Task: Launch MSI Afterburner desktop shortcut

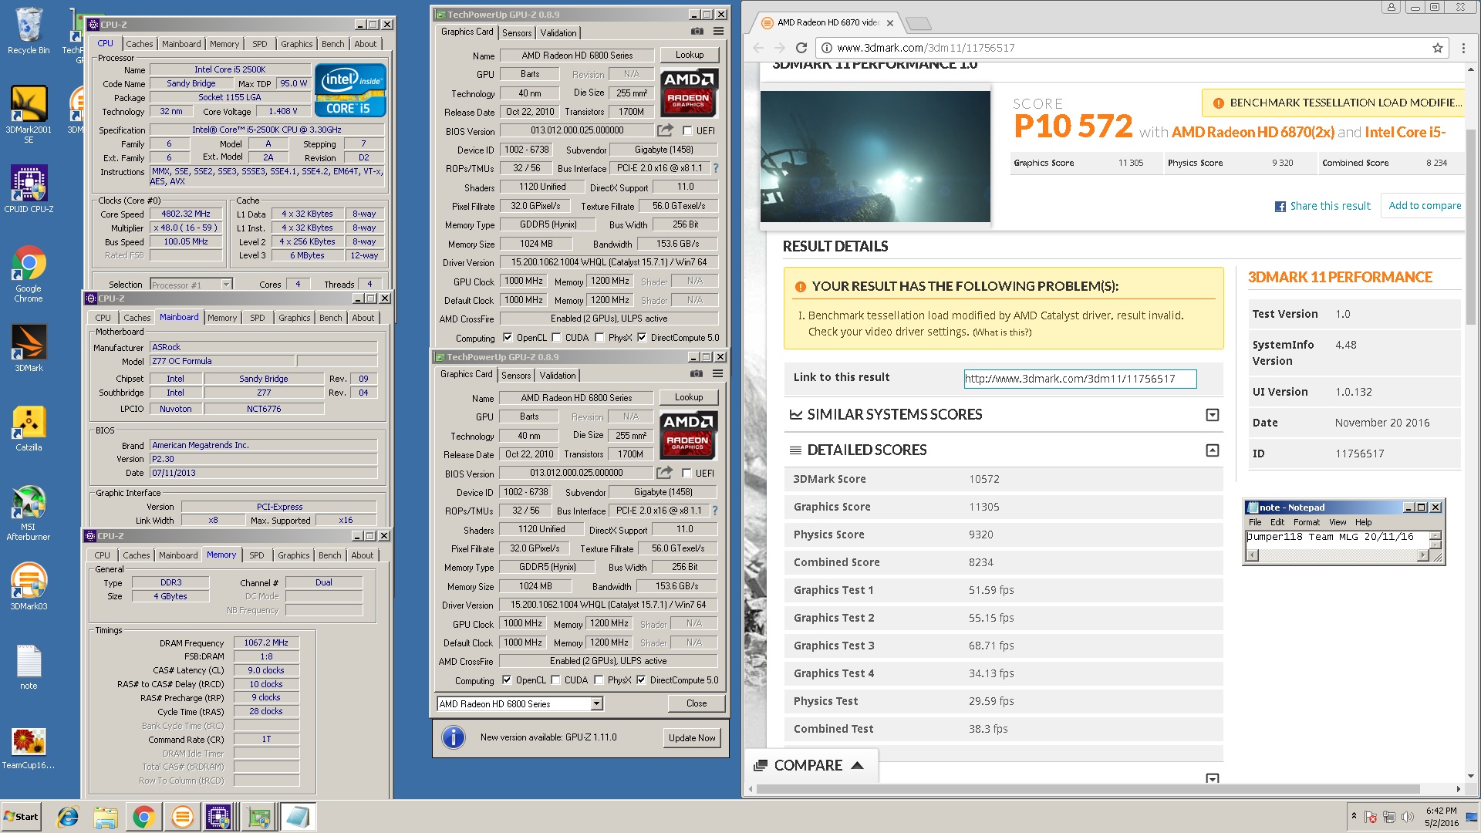Action: tap(29, 513)
